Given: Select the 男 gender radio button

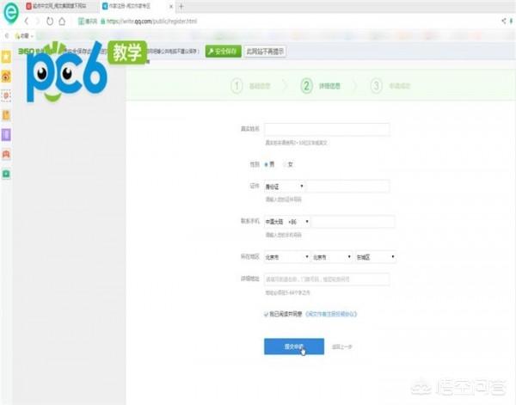Looking at the screenshot, I should [x=267, y=163].
